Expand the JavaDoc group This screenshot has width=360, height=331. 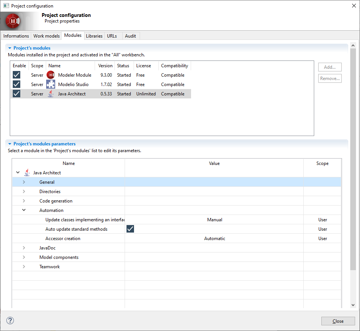24,248
